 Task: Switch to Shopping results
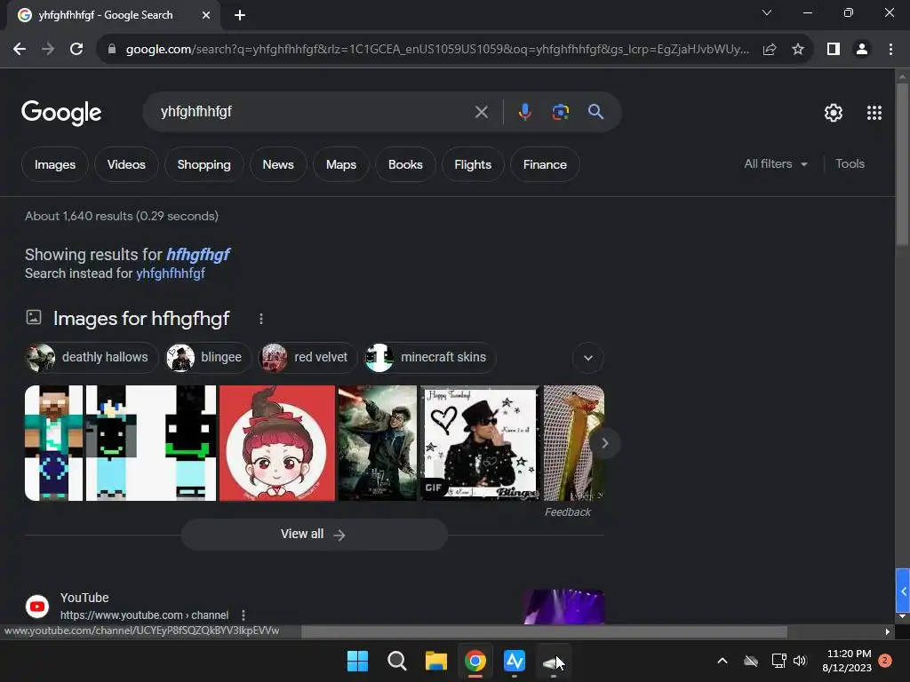point(204,164)
